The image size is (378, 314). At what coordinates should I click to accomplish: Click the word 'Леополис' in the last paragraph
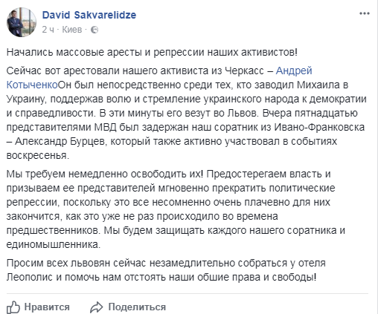30,277
